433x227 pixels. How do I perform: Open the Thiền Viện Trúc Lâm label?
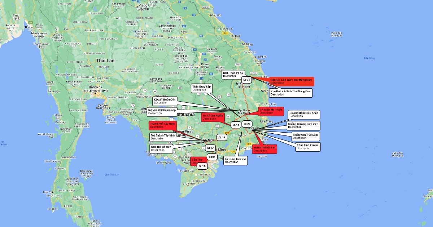pyautogui.click(x=305, y=136)
